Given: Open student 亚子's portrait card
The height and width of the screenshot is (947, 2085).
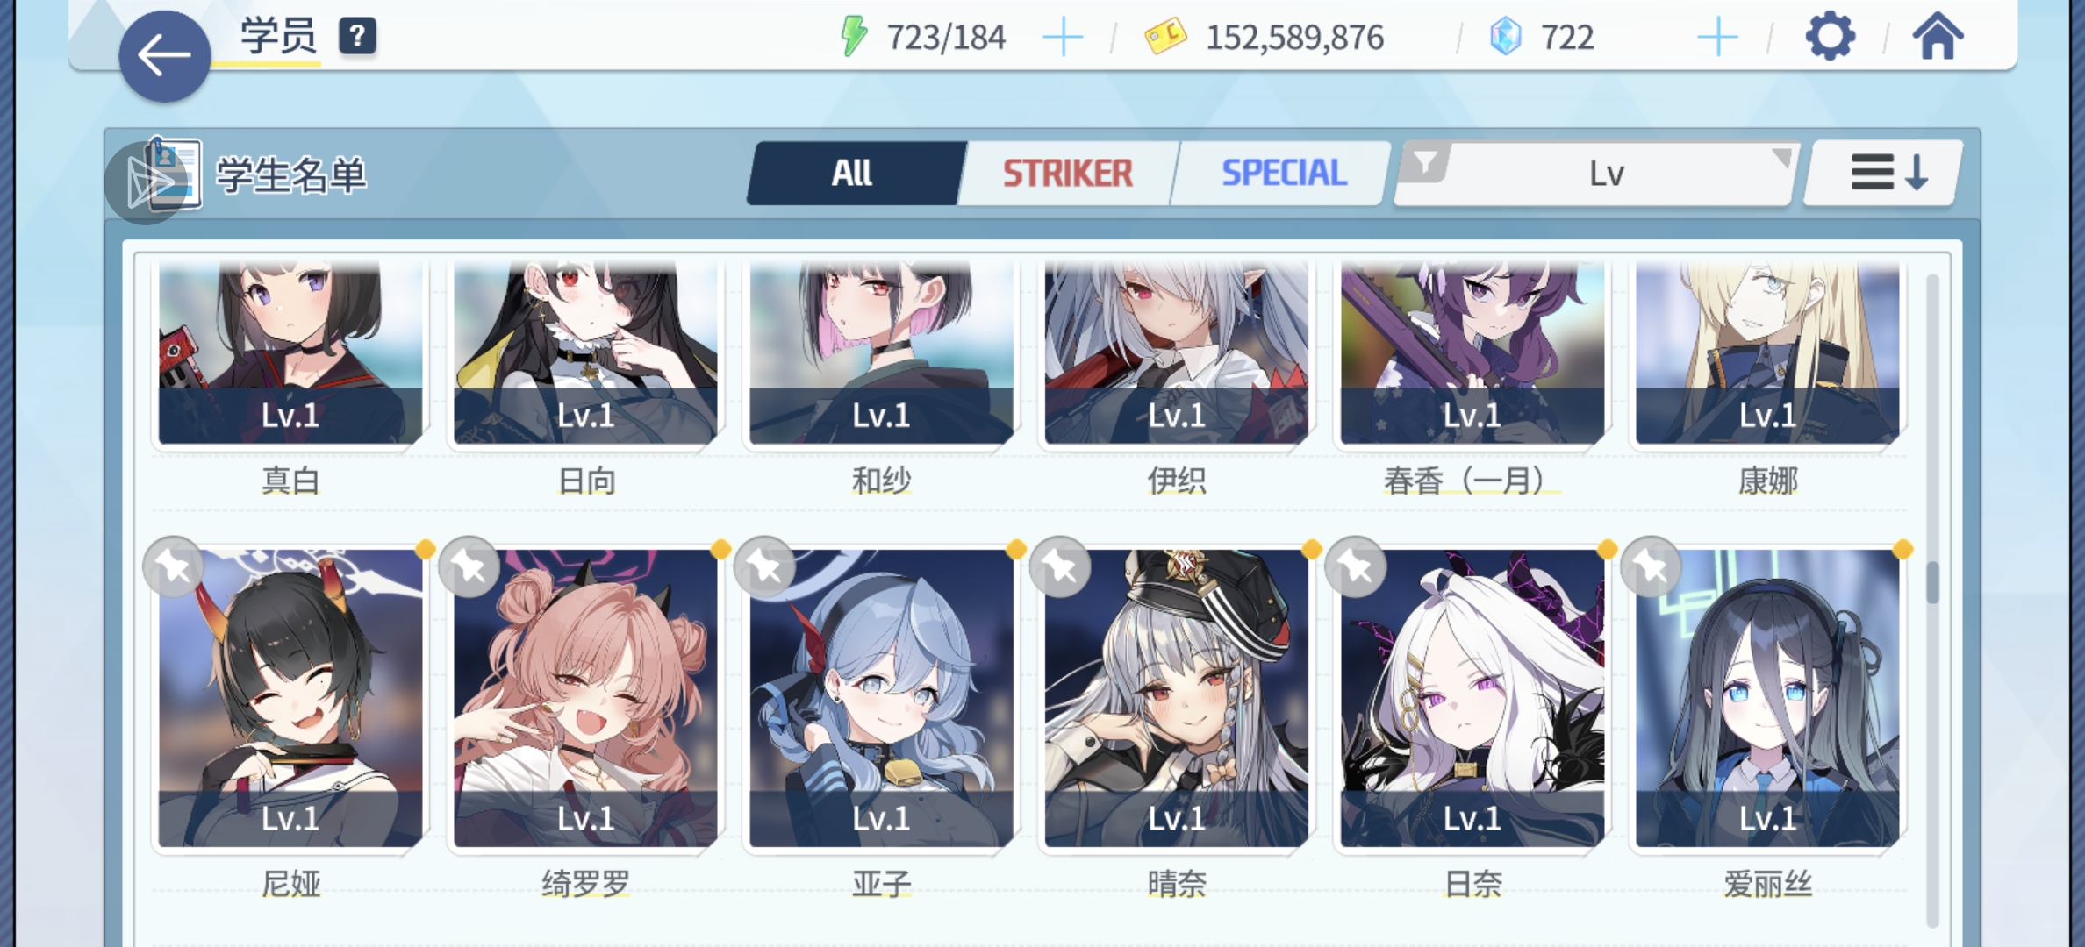Looking at the screenshot, I should 881,698.
